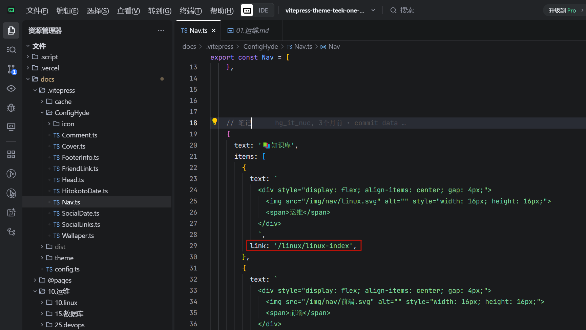Screen dimensions: 586x330
Task: Open Head.ts in the file tree
Action: pos(73,180)
